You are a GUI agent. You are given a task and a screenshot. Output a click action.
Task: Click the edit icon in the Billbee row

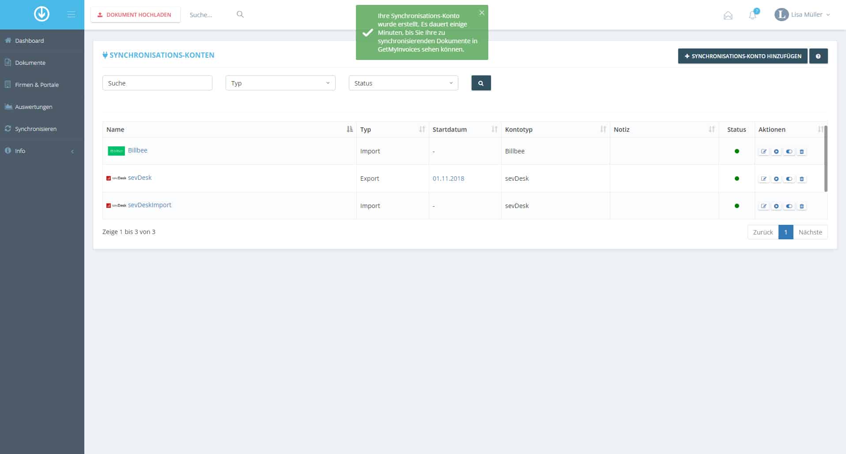[x=764, y=152]
